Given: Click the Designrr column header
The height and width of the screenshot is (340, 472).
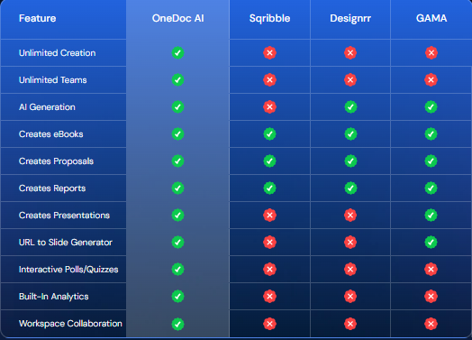Looking at the screenshot, I should point(350,18).
